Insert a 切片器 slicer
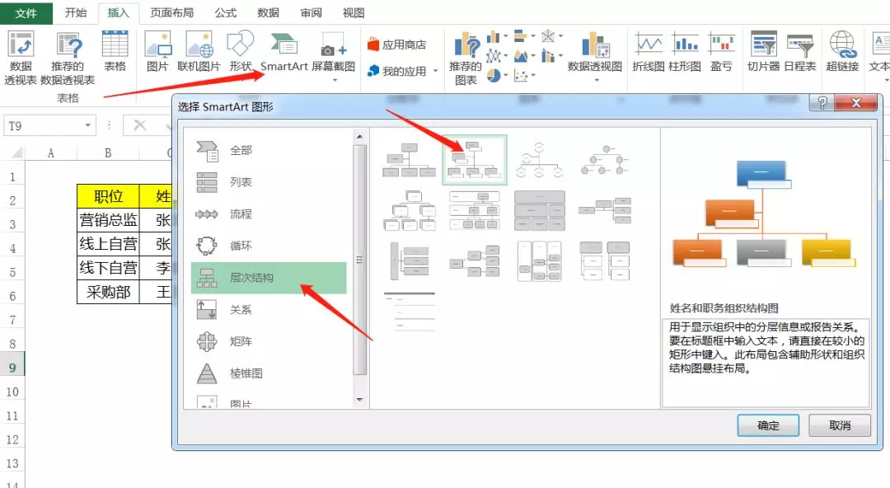This screenshot has height=488, width=890. click(763, 52)
